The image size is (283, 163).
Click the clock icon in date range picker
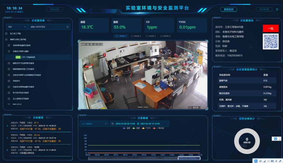tap(113, 124)
